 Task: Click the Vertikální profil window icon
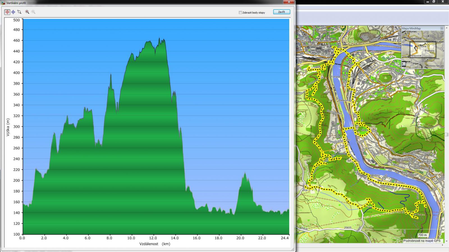[3, 3]
